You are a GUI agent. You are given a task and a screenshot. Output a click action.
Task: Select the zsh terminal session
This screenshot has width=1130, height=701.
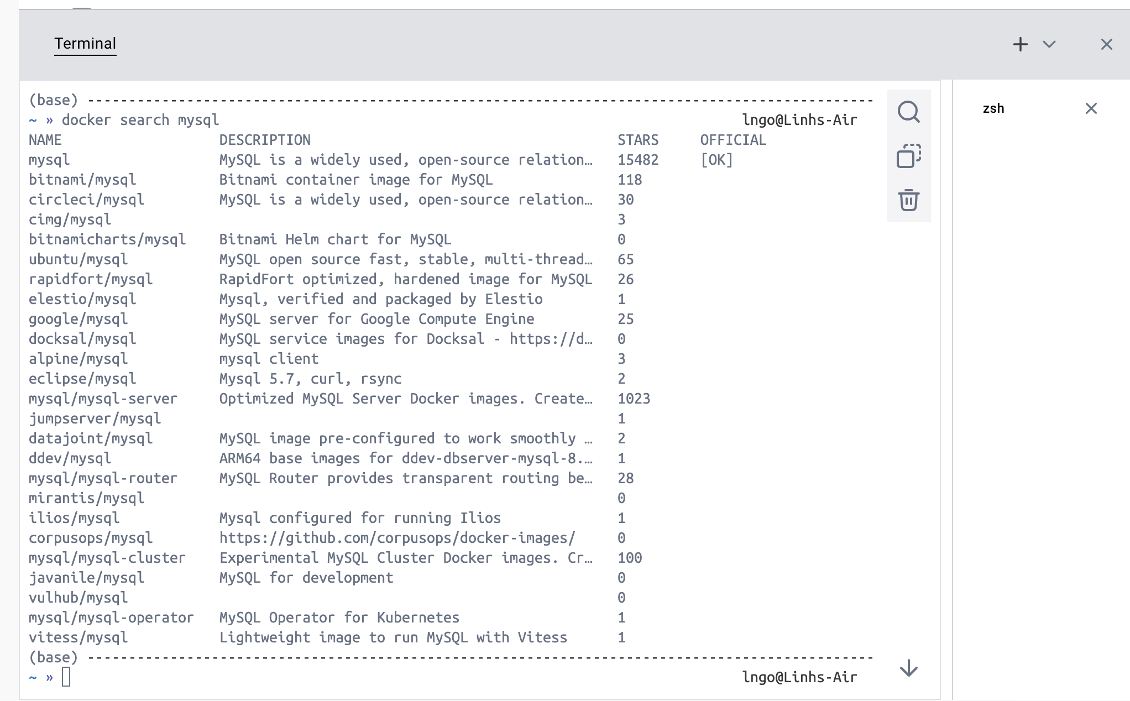coord(993,108)
